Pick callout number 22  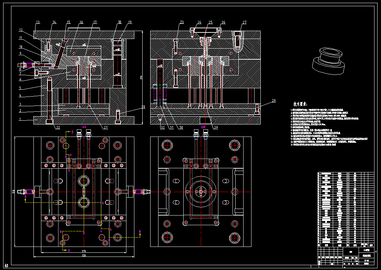(x=58, y=127)
